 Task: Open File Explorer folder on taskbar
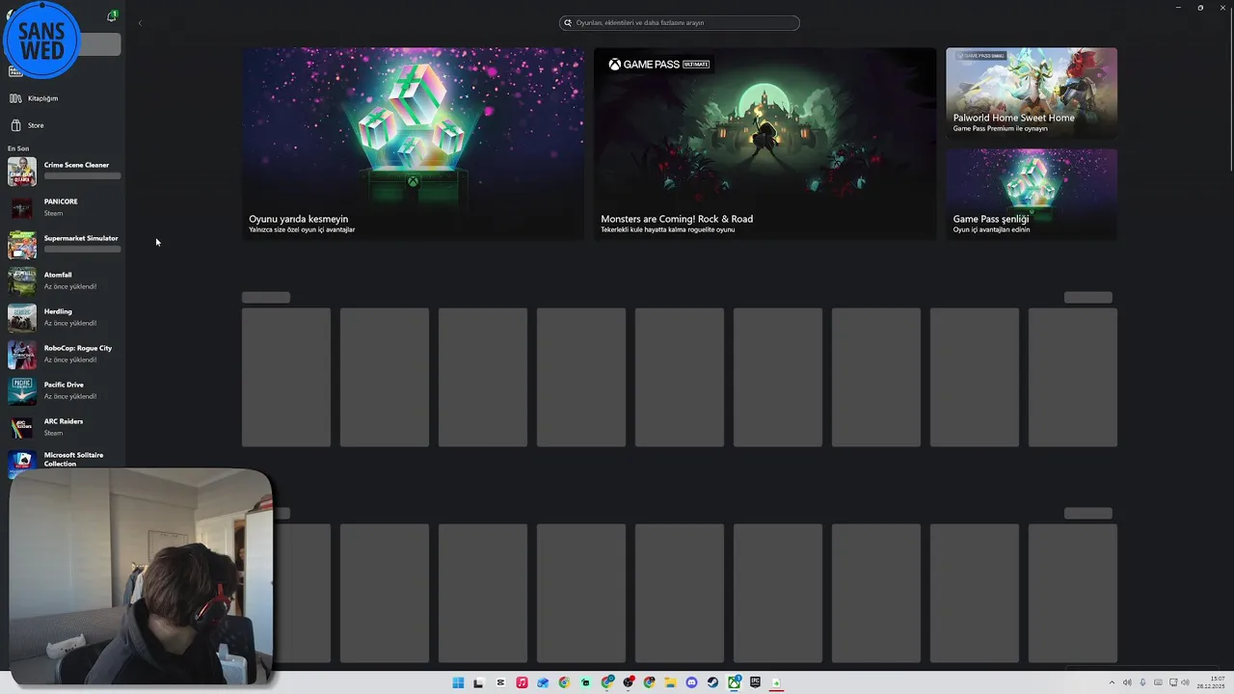(x=670, y=682)
